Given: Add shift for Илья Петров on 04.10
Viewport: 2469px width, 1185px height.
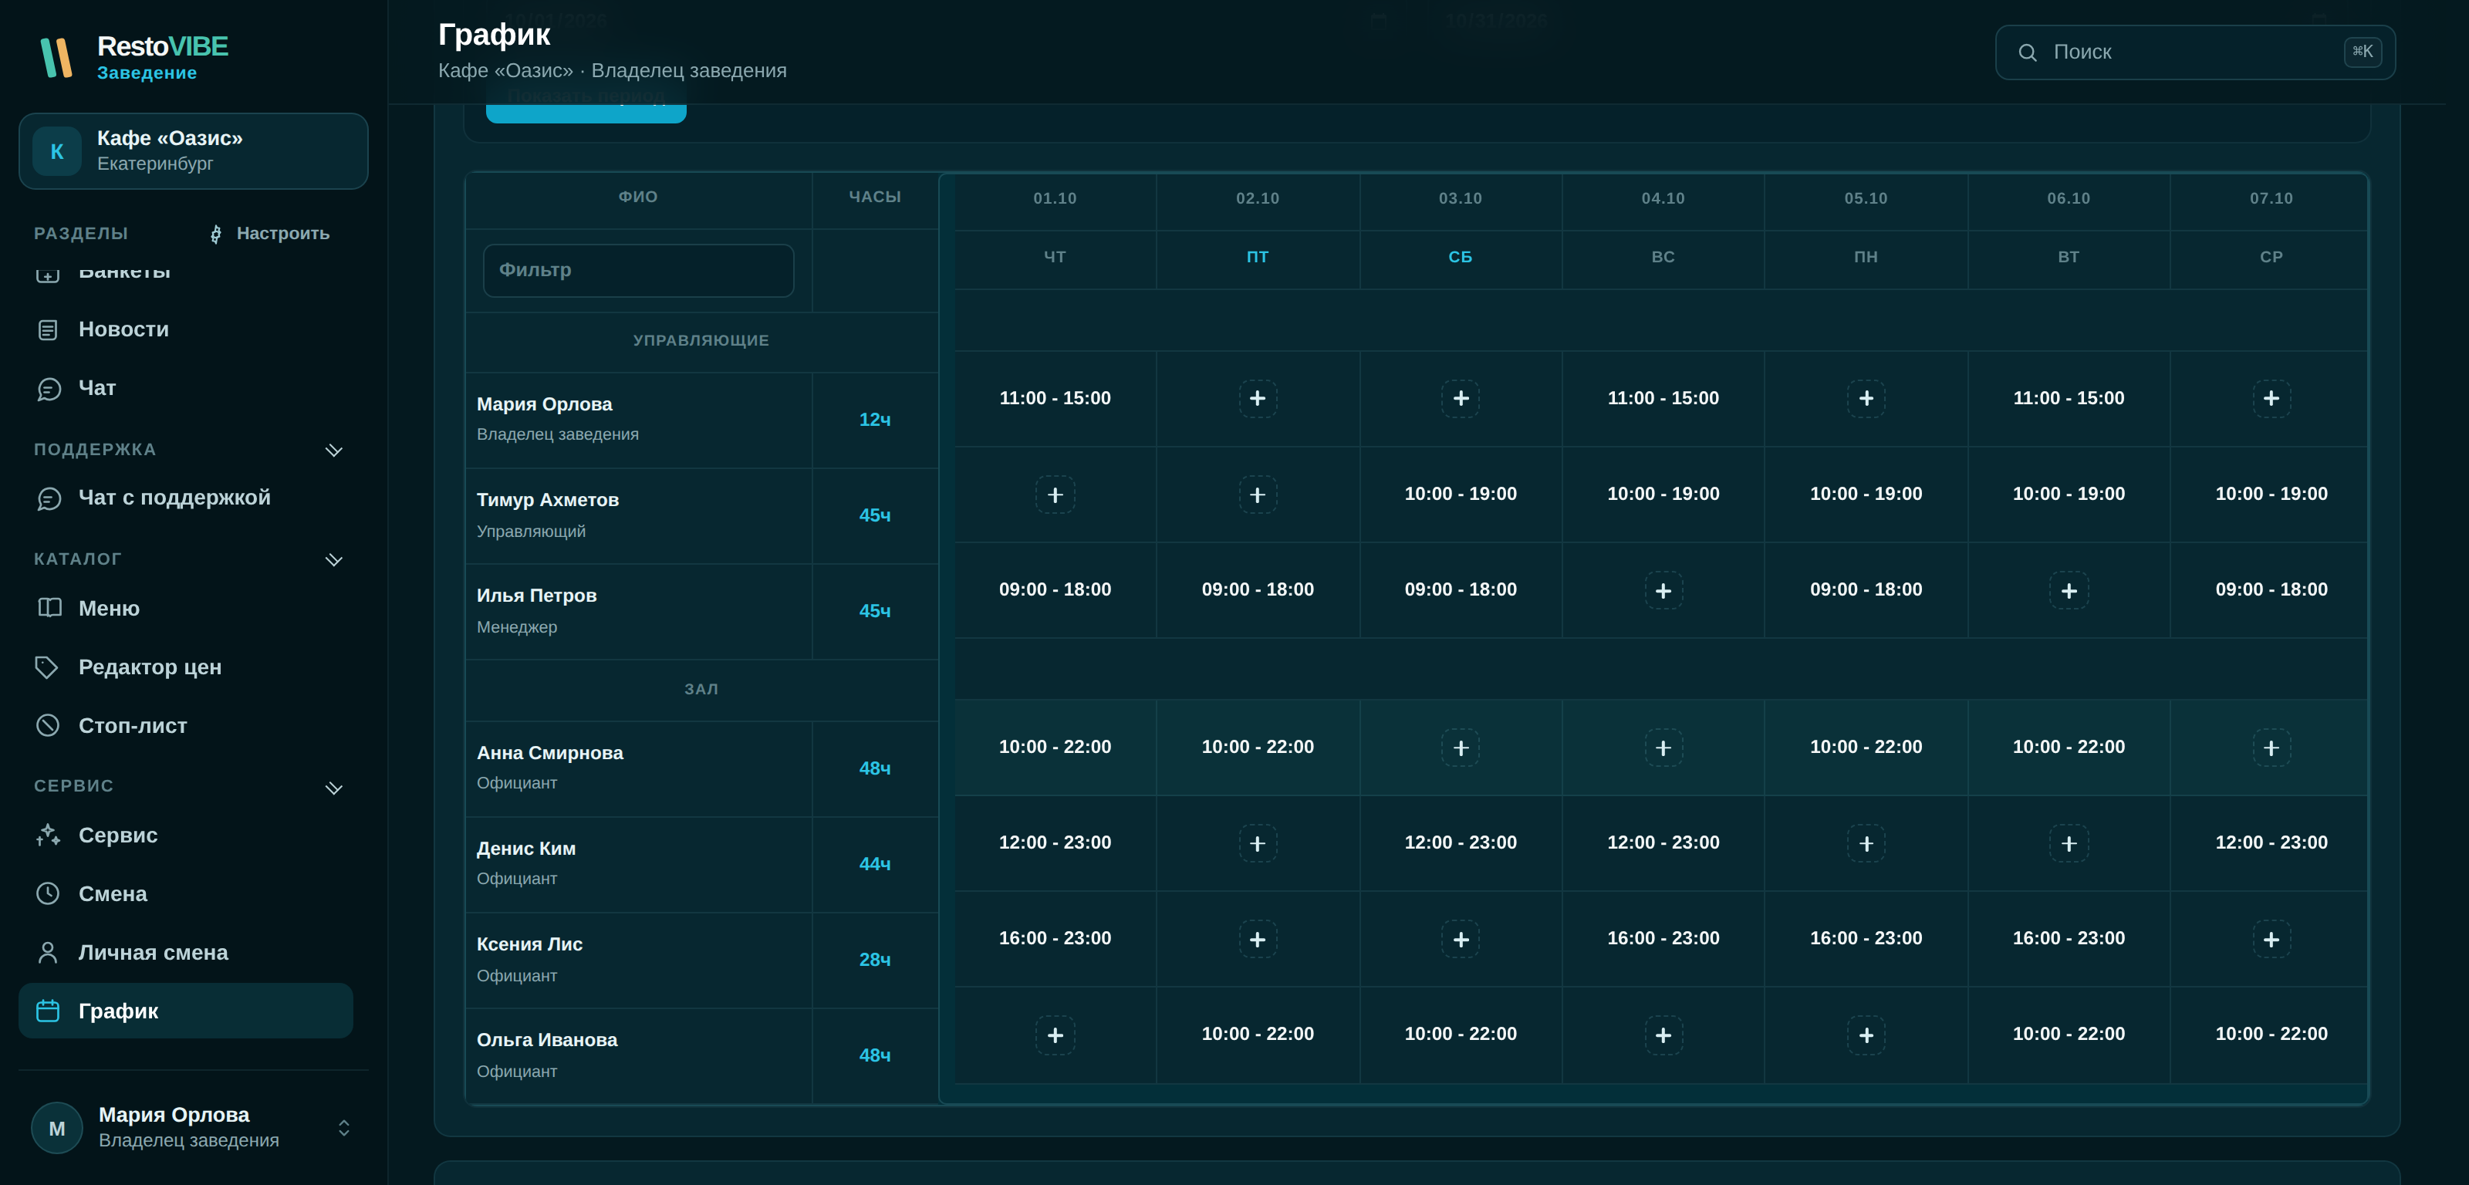Looking at the screenshot, I should (x=1663, y=591).
